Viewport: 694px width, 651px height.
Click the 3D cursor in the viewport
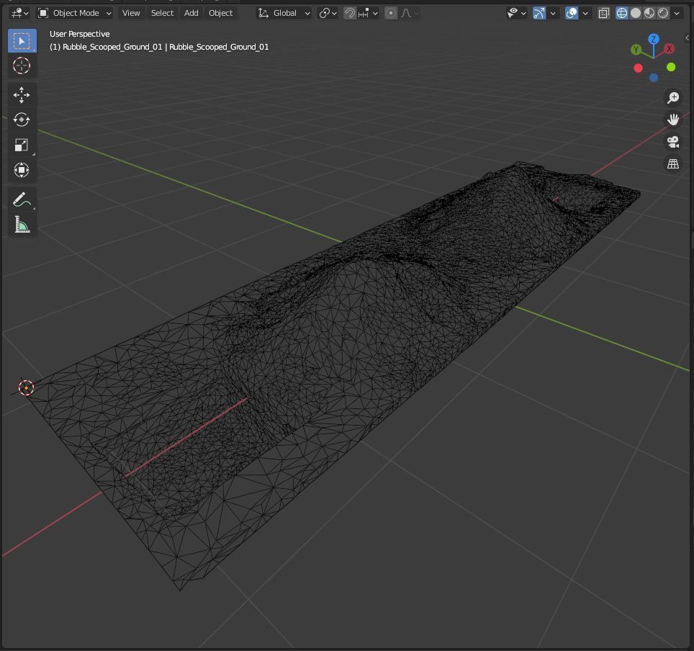point(26,388)
